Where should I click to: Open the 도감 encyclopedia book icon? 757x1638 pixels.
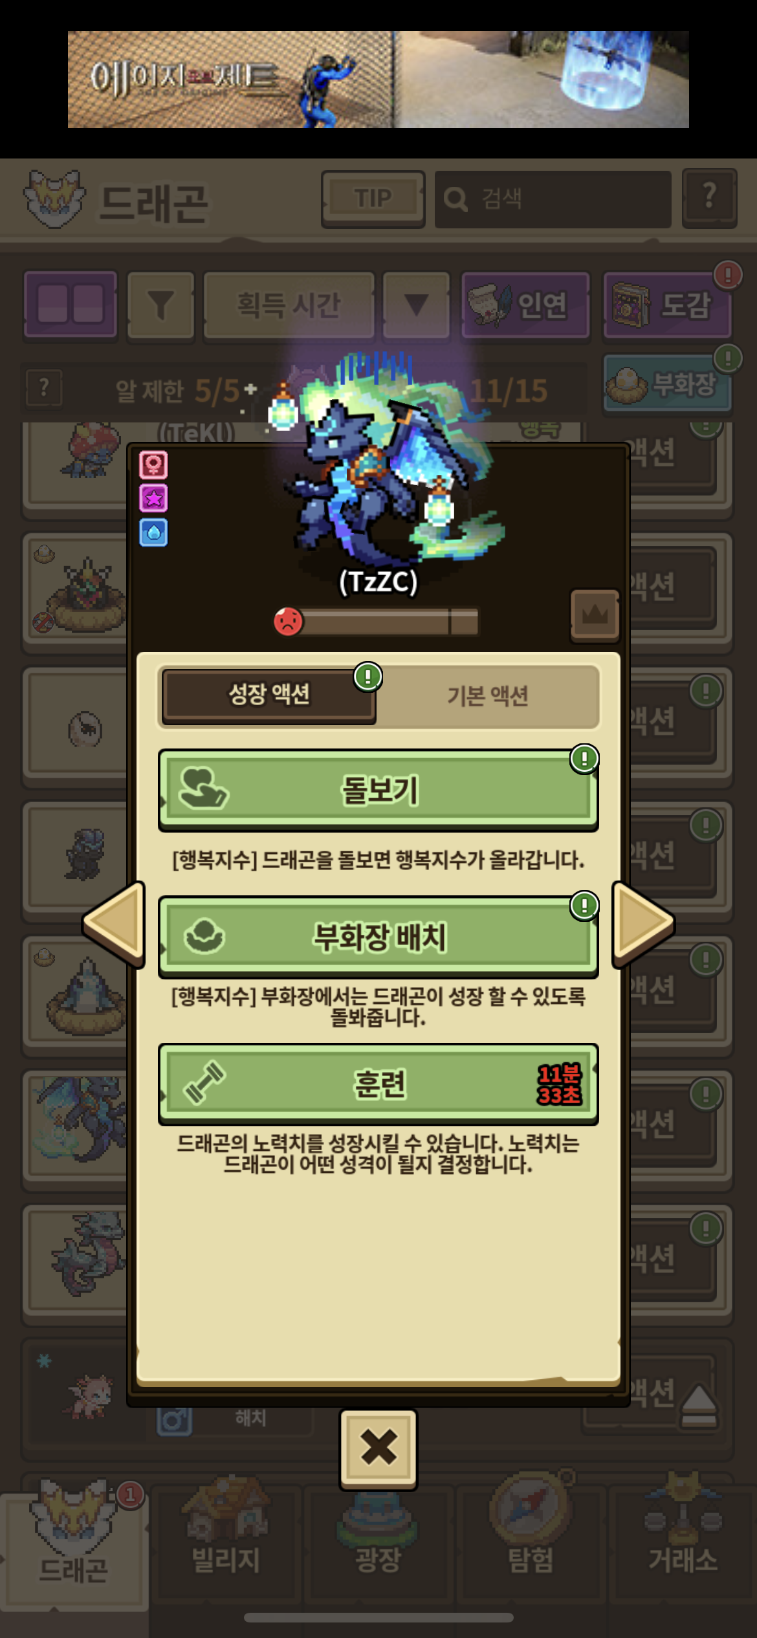[x=667, y=305]
